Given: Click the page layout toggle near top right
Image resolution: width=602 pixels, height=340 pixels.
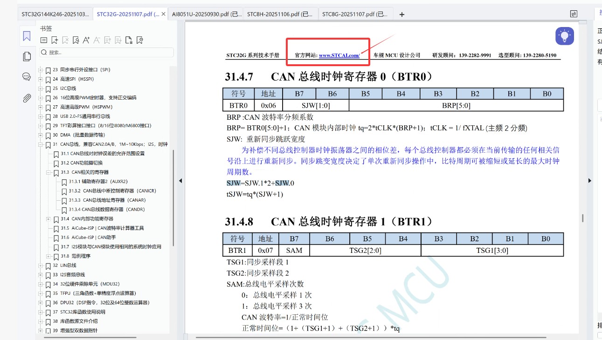Looking at the screenshot, I should (574, 14).
